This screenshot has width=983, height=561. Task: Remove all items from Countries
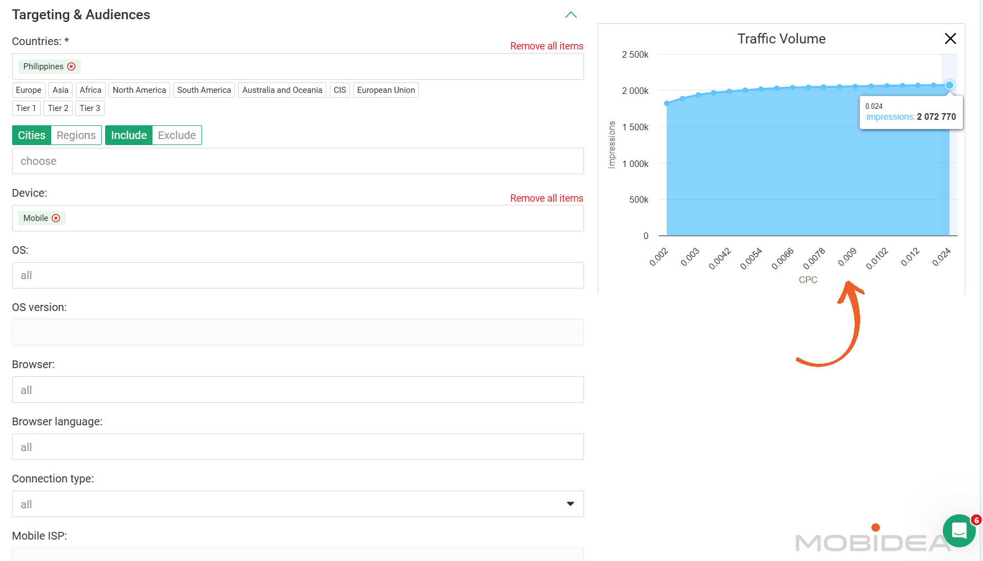(547, 46)
